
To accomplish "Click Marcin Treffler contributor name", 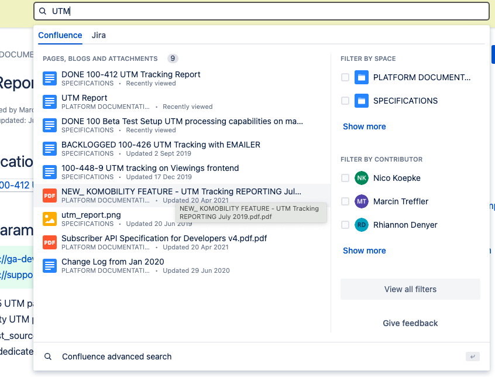I will click(401, 201).
